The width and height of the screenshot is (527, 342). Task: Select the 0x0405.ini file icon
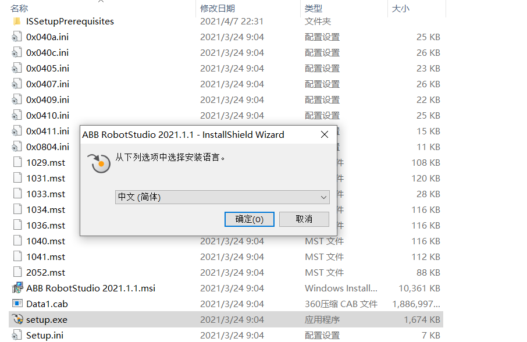coord(17,69)
